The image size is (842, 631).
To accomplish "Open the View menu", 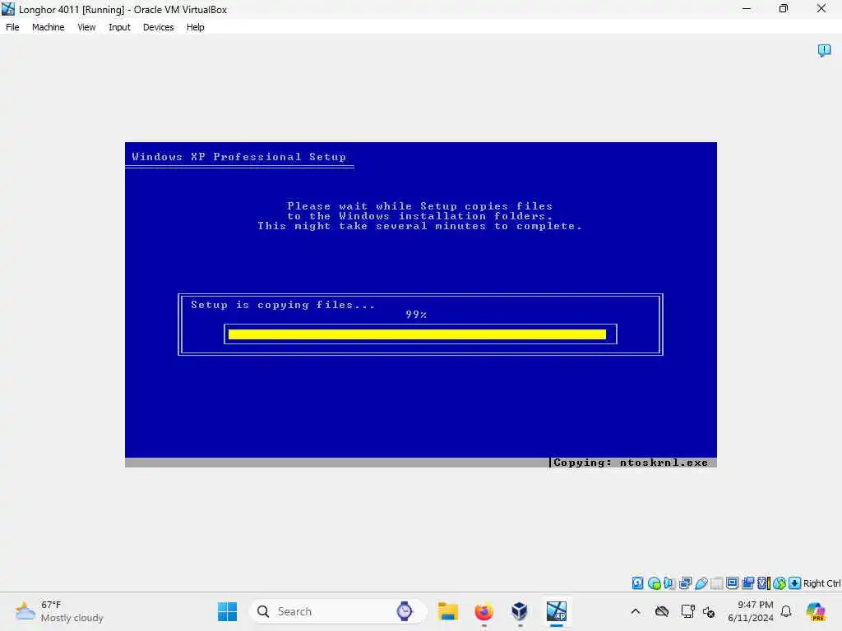I will point(86,27).
